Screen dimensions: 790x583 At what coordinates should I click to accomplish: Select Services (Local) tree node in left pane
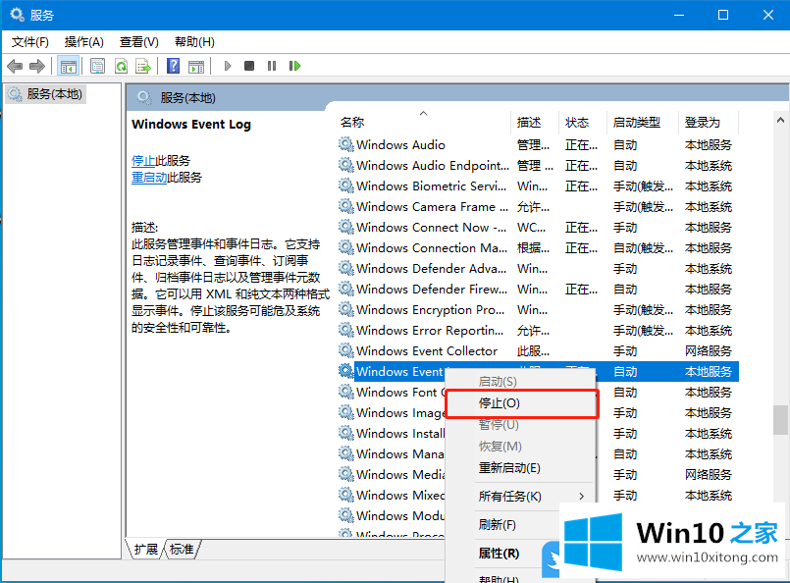46,94
